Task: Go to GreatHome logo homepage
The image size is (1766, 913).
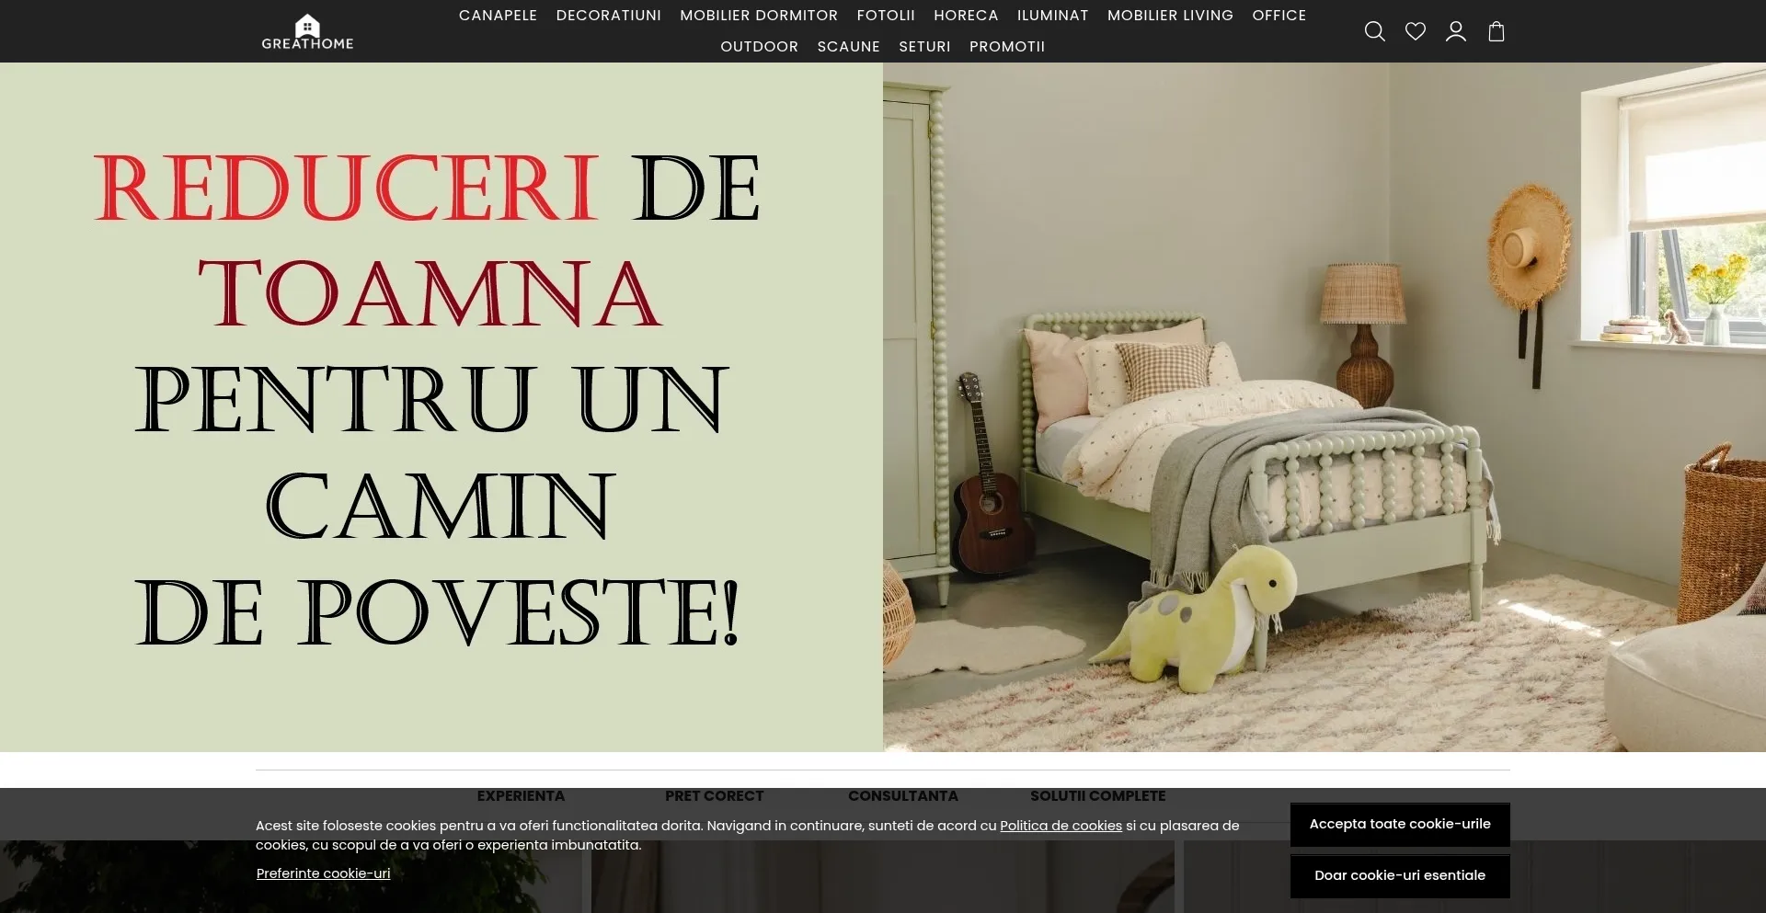Action: click(307, 32)
